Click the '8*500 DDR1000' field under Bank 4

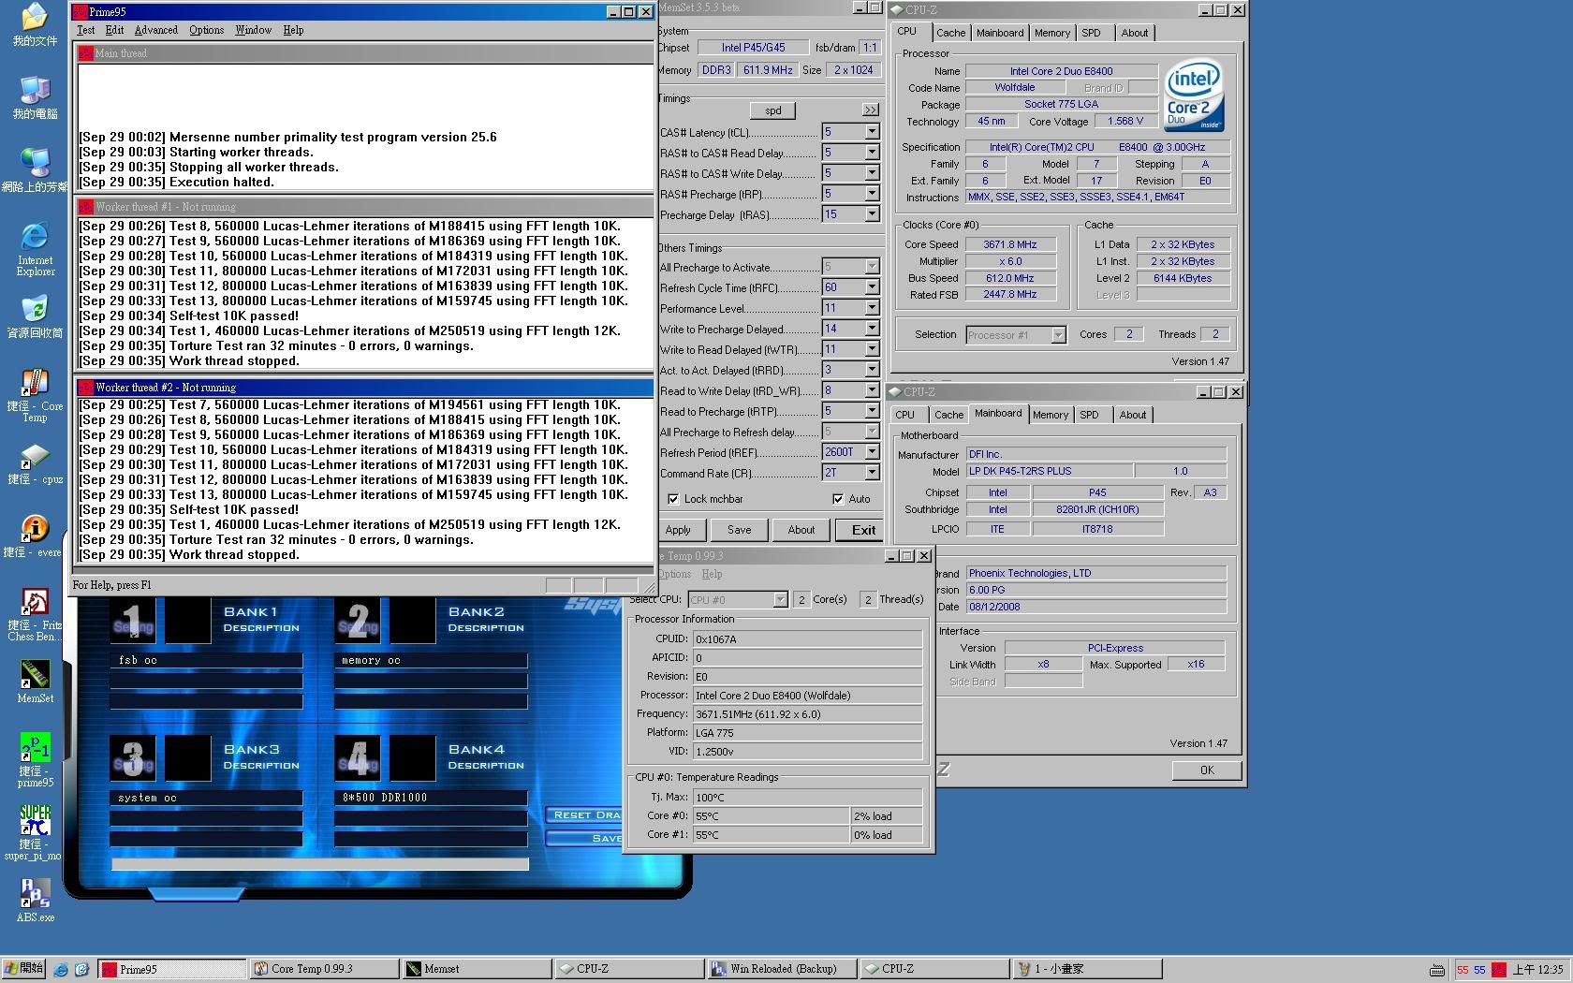[x=431, y=798]
